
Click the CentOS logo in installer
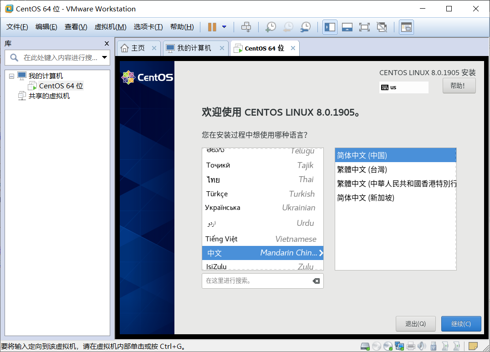(147, 77)
